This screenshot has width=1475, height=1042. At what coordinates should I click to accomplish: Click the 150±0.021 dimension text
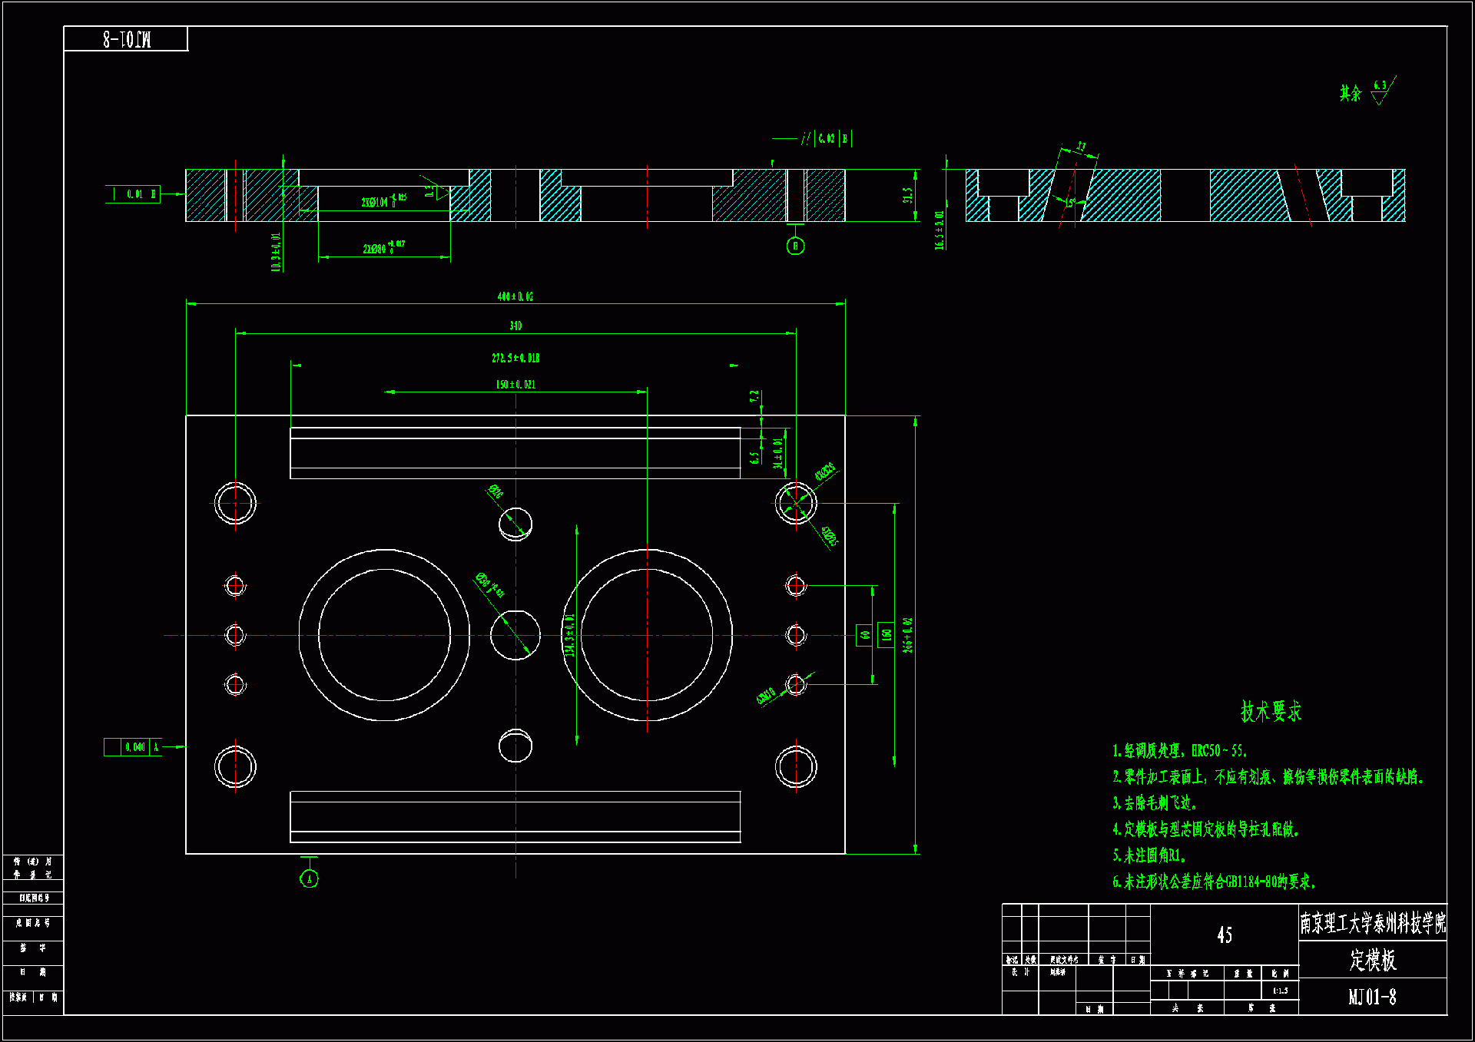(x=515, y=385)
